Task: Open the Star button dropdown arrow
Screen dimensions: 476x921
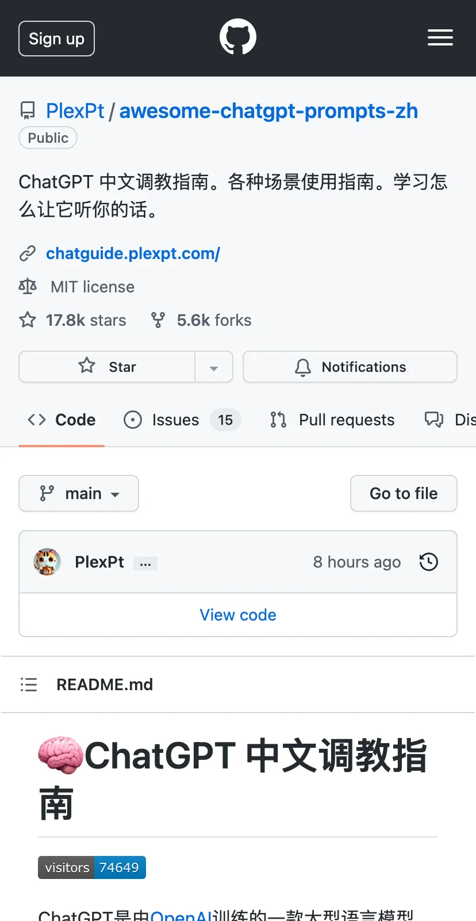Action: tap(214, 367)
